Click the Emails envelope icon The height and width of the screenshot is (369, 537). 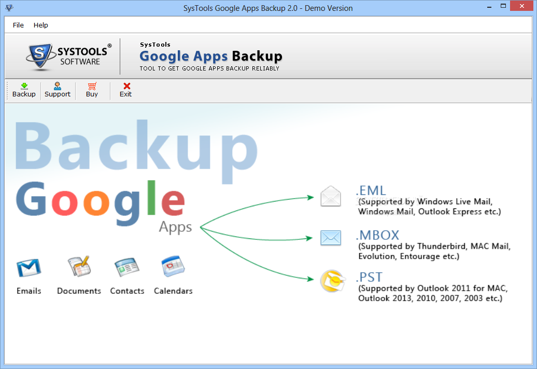[x=29, y=267]
